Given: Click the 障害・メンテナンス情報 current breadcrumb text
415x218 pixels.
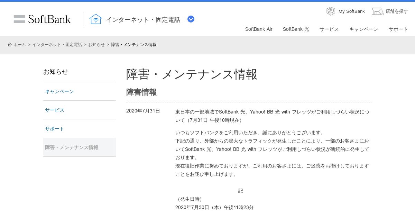Looking at the screenshot, I should pos(134,45).
